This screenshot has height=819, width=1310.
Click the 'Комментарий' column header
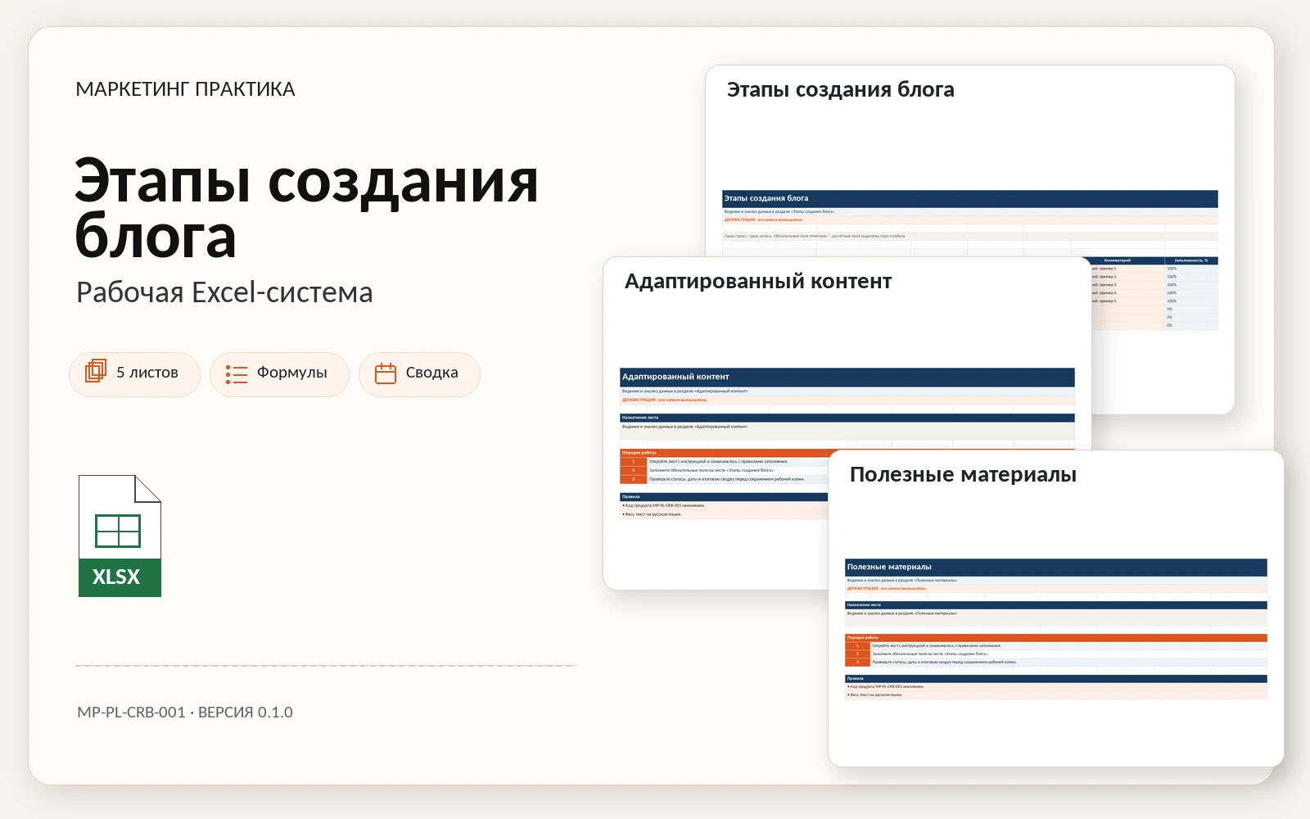tap(1127, 260)
